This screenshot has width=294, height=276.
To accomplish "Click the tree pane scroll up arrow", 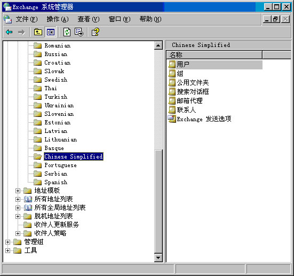I will coord(158,45).
